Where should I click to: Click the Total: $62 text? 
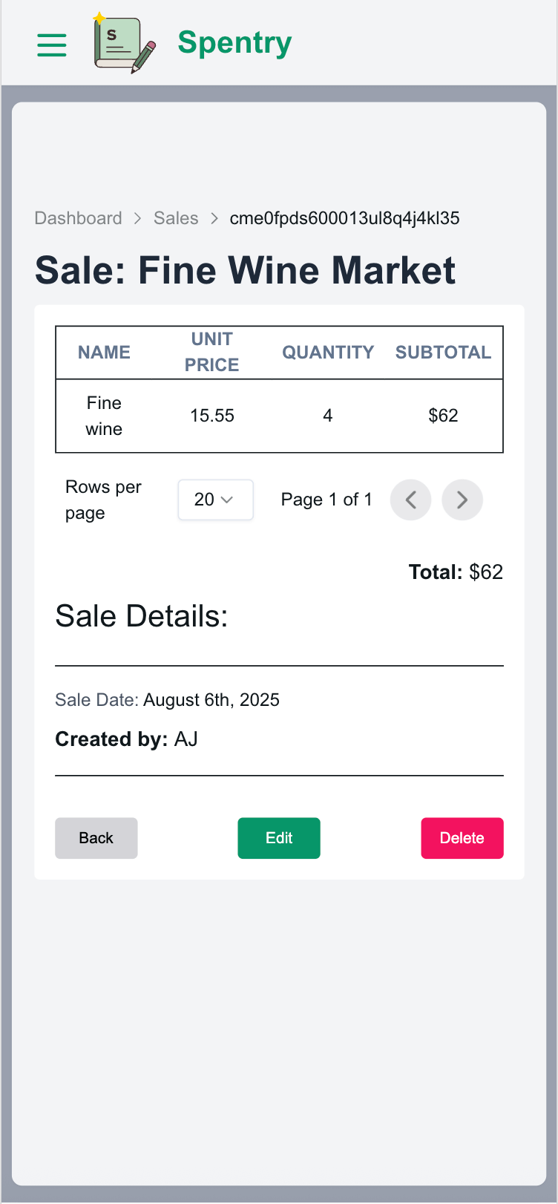456,572
